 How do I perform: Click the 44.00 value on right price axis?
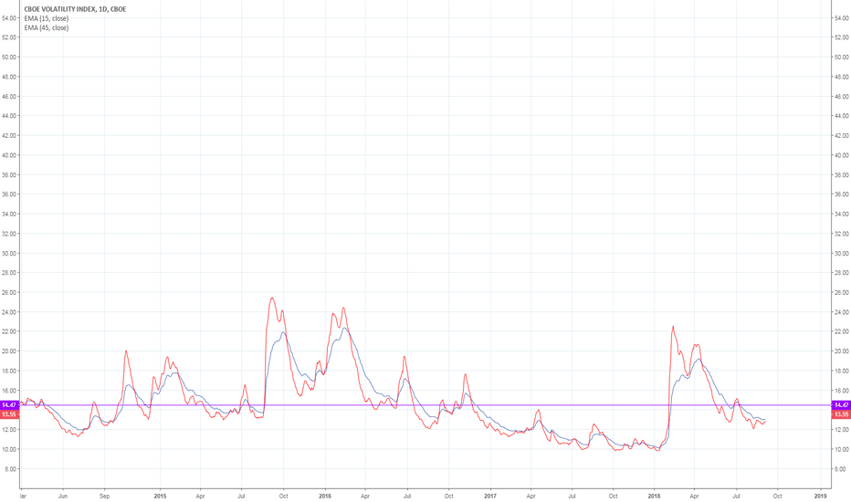[x=842, y=116]
